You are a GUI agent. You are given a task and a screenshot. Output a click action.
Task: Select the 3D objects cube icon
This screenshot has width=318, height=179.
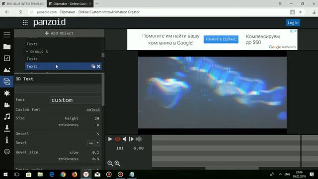pos(7,82)
